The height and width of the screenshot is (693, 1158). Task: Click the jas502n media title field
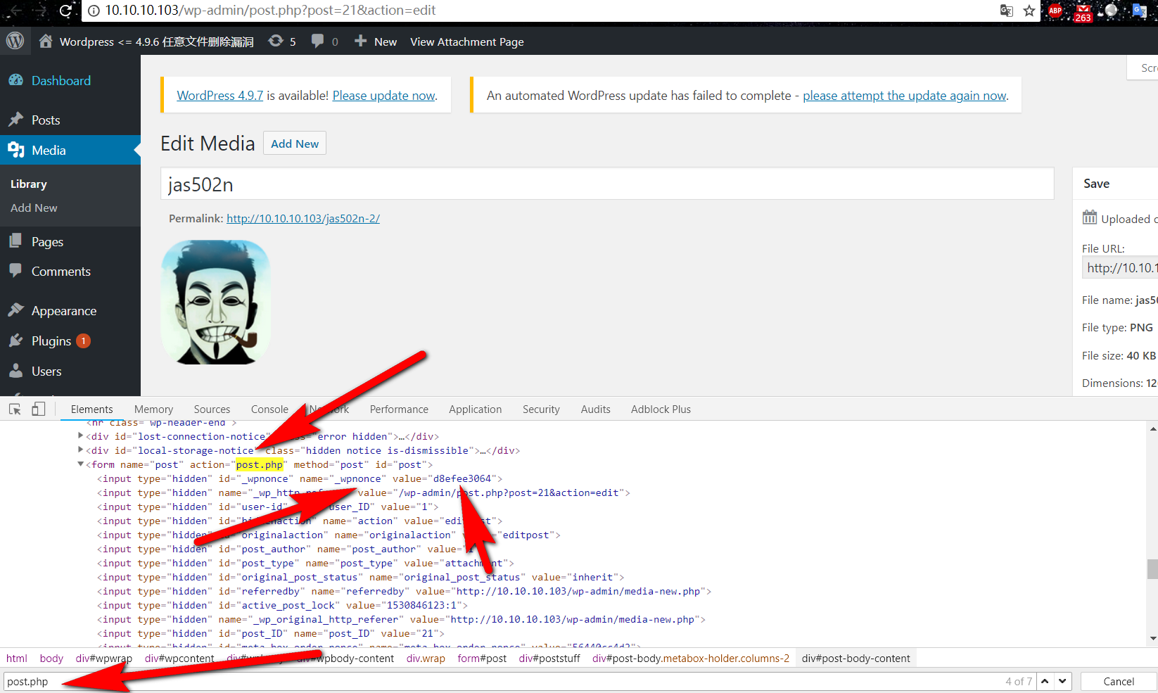607,184
